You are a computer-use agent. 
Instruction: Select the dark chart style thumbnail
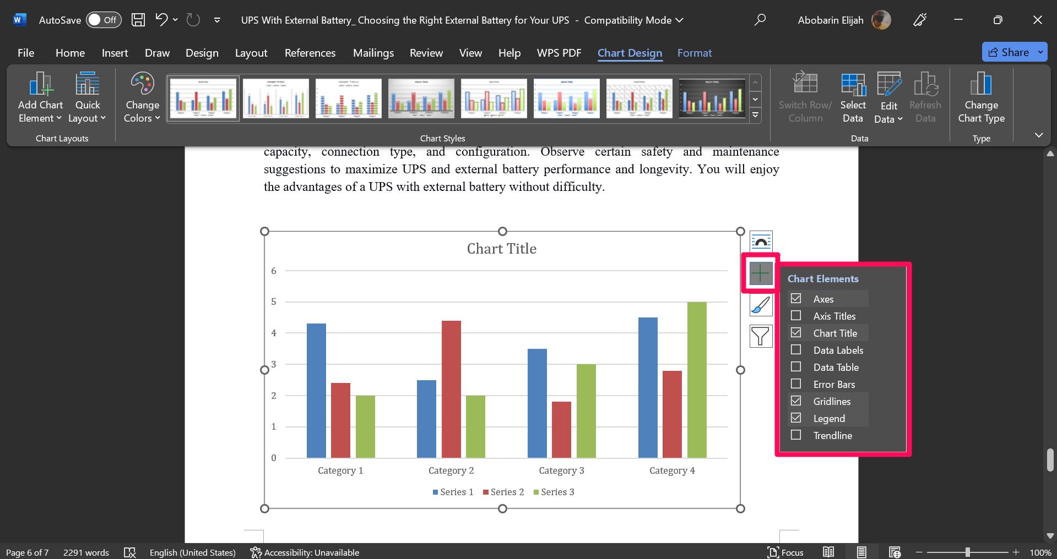point(712,98)
